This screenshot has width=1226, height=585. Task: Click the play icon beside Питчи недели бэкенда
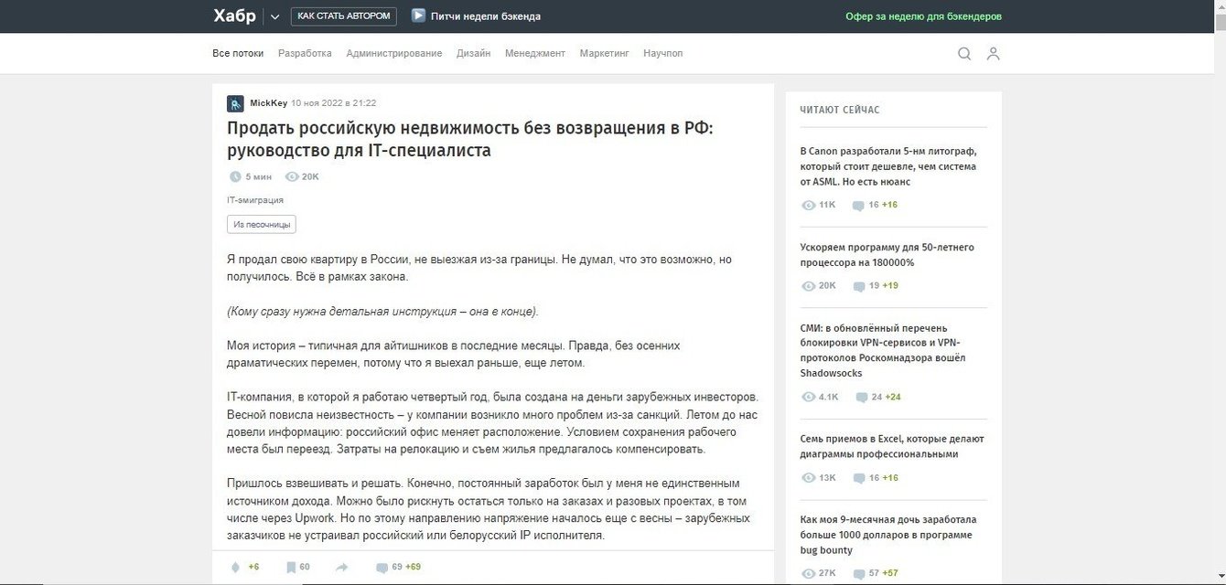pyautogui.click(x=418, y=16)
